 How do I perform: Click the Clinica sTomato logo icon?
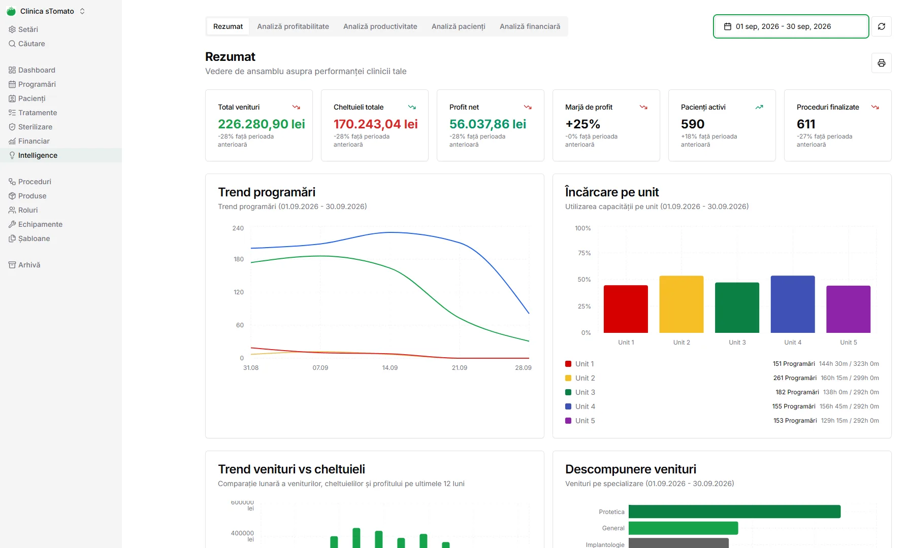click(x=11, y=11)
